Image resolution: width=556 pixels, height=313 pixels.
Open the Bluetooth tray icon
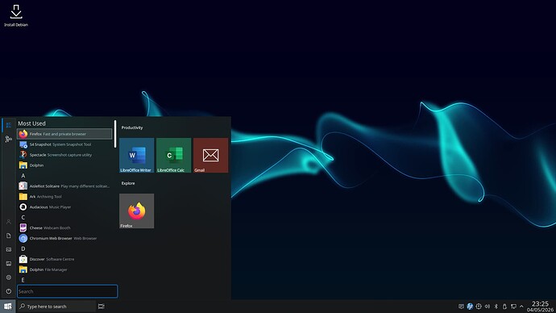click(496, 307)
